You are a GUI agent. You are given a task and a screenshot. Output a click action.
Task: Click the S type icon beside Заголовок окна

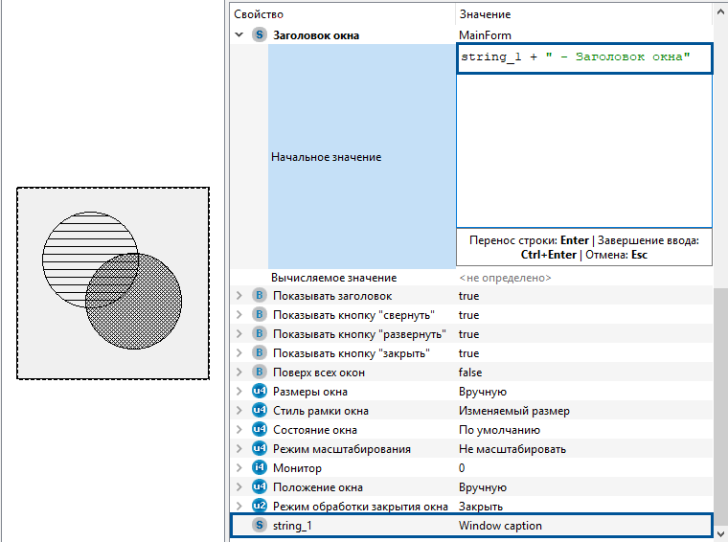tap(259, 35)
